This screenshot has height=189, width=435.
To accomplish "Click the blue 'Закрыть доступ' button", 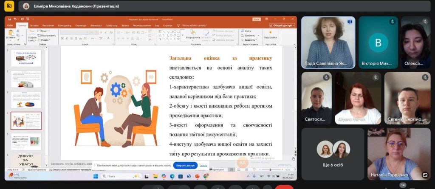I will coord(185,165).
